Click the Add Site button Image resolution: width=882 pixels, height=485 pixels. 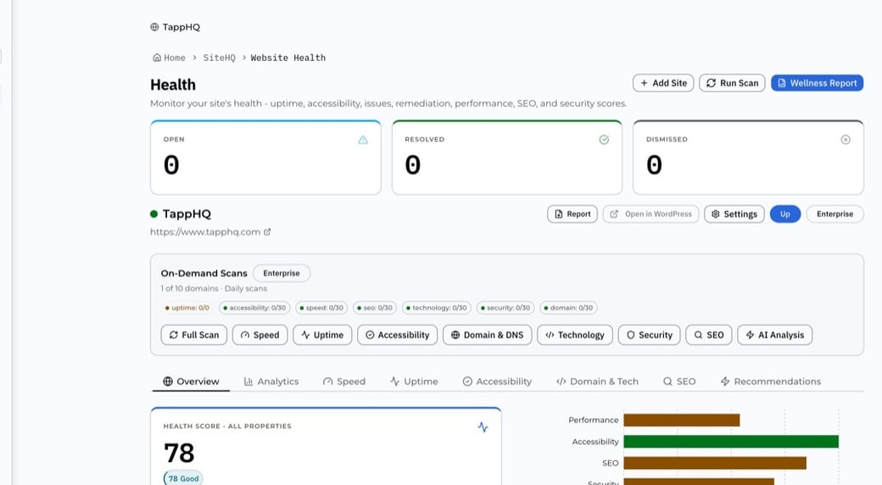click(663, 83)
